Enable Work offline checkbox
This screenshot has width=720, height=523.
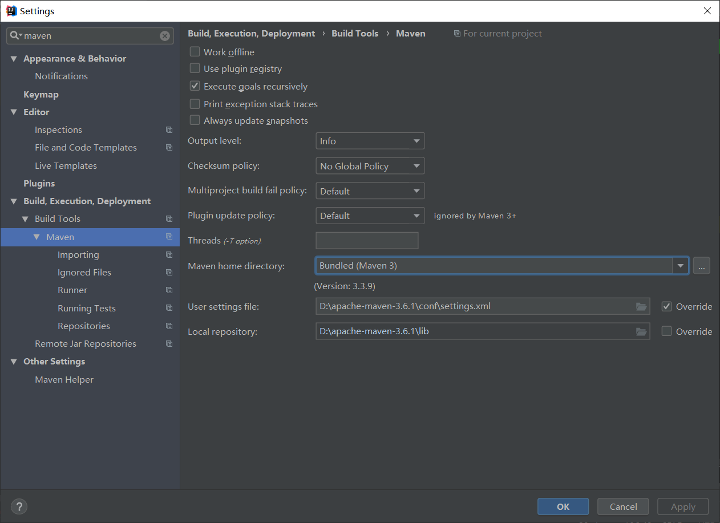(x=195, y=52)
